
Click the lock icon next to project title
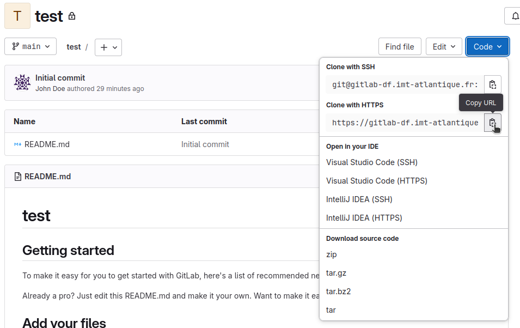73,17
